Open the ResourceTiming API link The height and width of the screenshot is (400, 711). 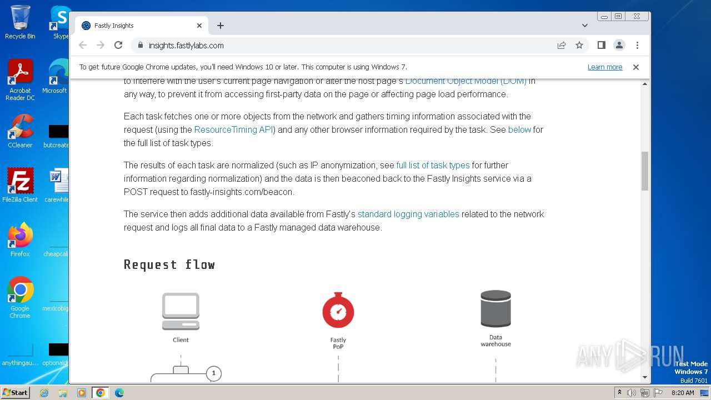point(234,130)
